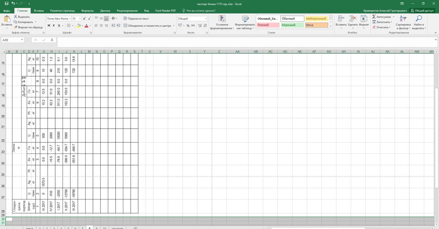
Task: Toggle Bold formatting (Ж)
Action: click(x=49, y=26)
